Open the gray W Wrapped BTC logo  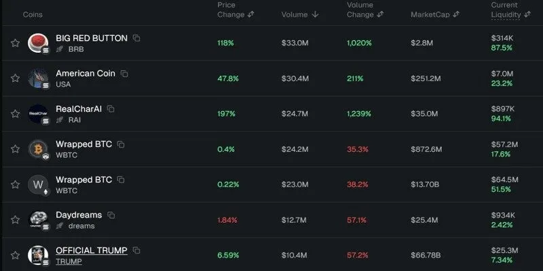tap(38, 184)
